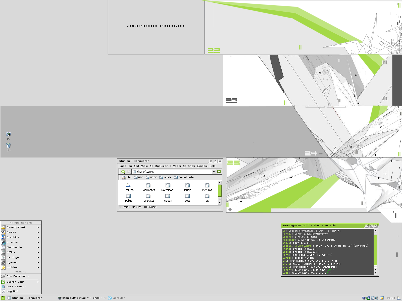The width and height of the screenshot is (402, 301).
Task: Select the Pictures folder in file view
Action: click(207, 187)
